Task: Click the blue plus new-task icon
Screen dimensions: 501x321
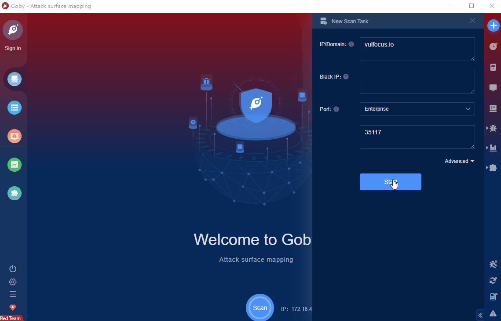Action: pos(493,25)
